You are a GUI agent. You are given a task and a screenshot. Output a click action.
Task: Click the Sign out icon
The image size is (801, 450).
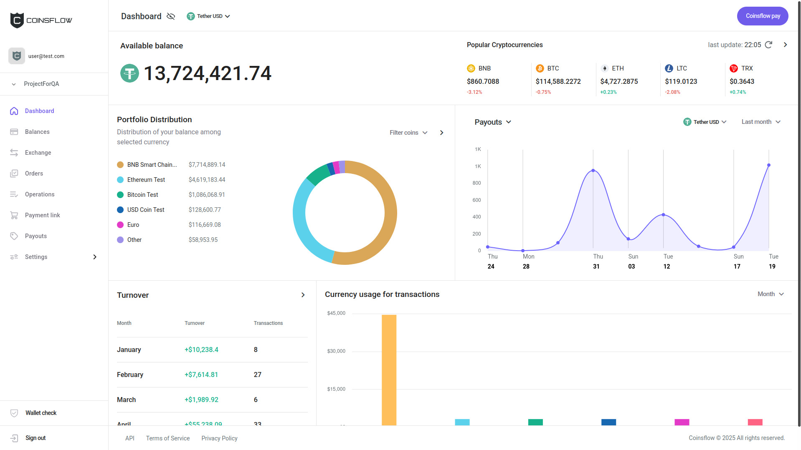coord(14,438)
